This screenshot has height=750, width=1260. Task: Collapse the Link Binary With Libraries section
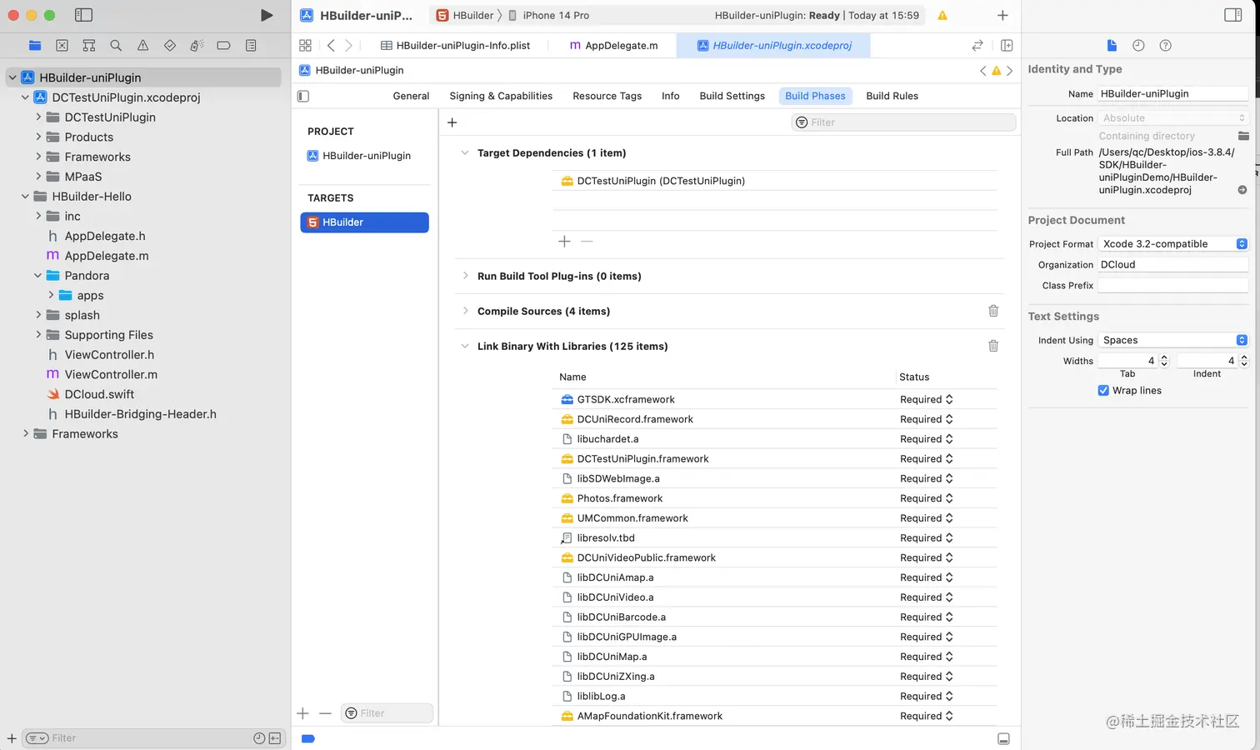click(x=465, y=346)
